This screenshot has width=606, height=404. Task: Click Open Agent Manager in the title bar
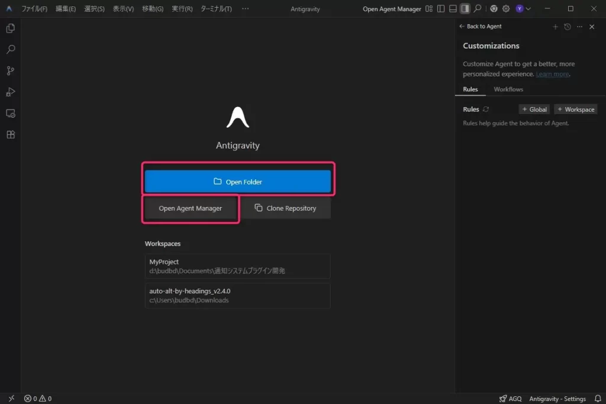[392, 9]
